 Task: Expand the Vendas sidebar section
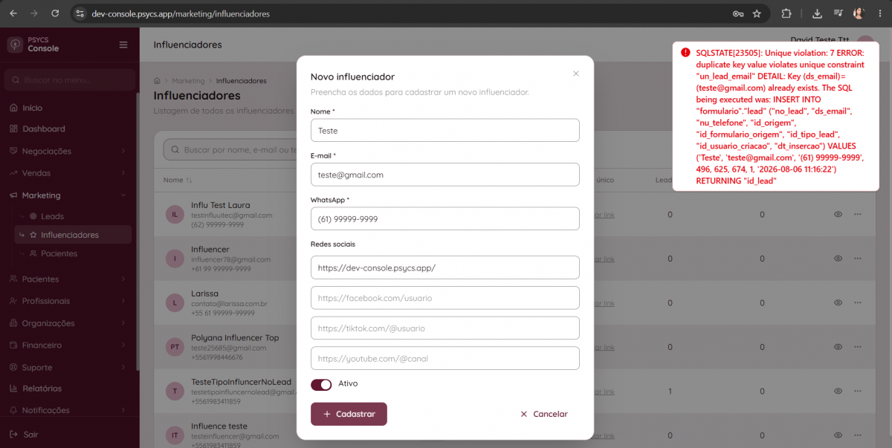tap(69, 173)
